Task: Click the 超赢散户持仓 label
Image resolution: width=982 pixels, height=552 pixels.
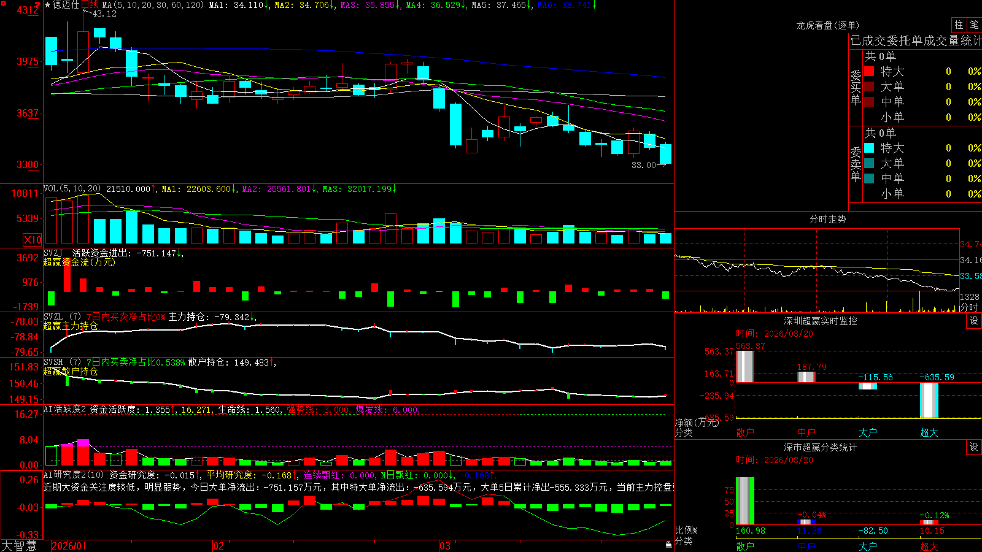Action: pos(71,372)
